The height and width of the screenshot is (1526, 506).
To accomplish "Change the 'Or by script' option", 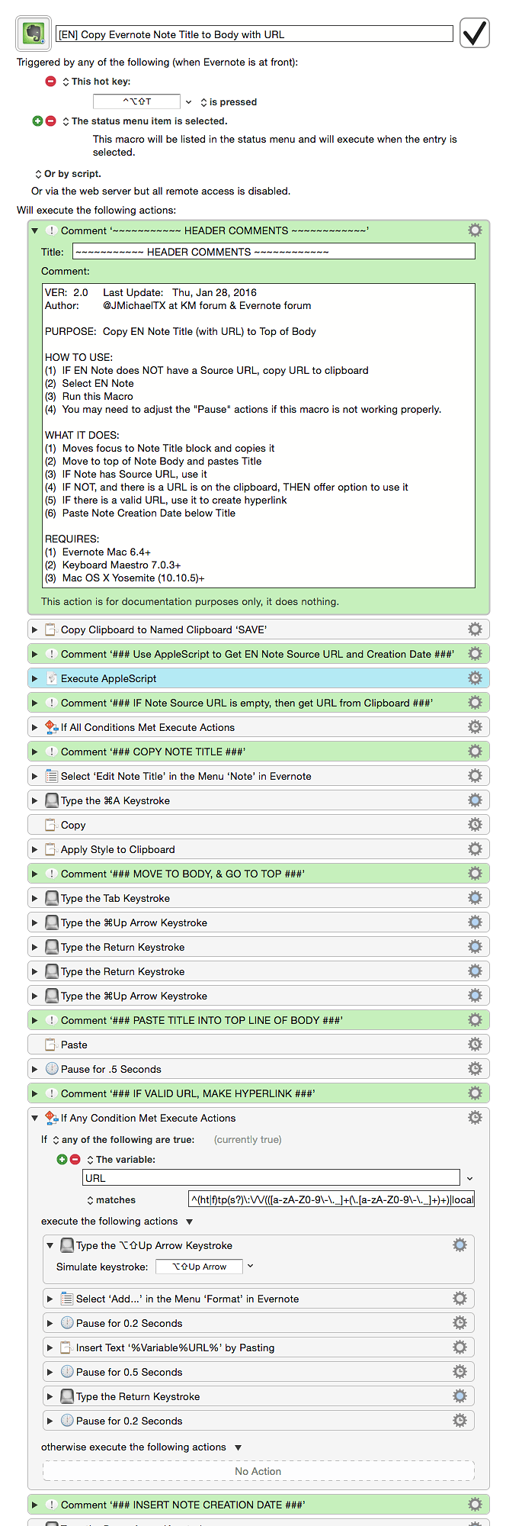I will [68, 174].
